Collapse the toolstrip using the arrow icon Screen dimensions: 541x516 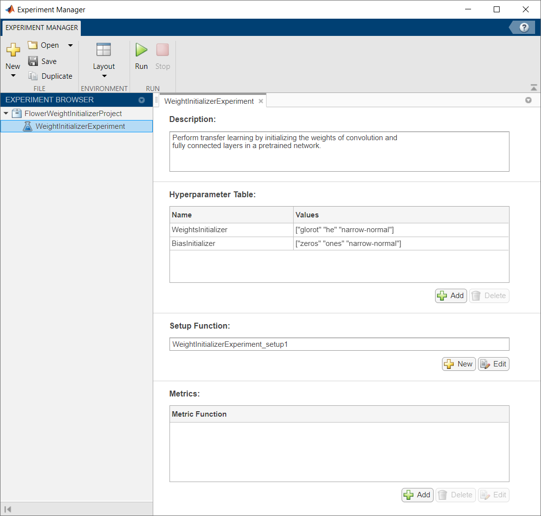[534, 88]
